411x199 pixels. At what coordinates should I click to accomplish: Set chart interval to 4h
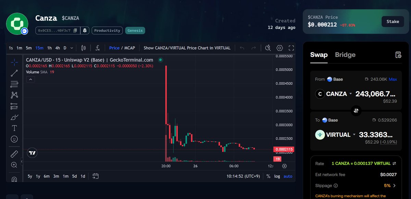coord(58,48)
